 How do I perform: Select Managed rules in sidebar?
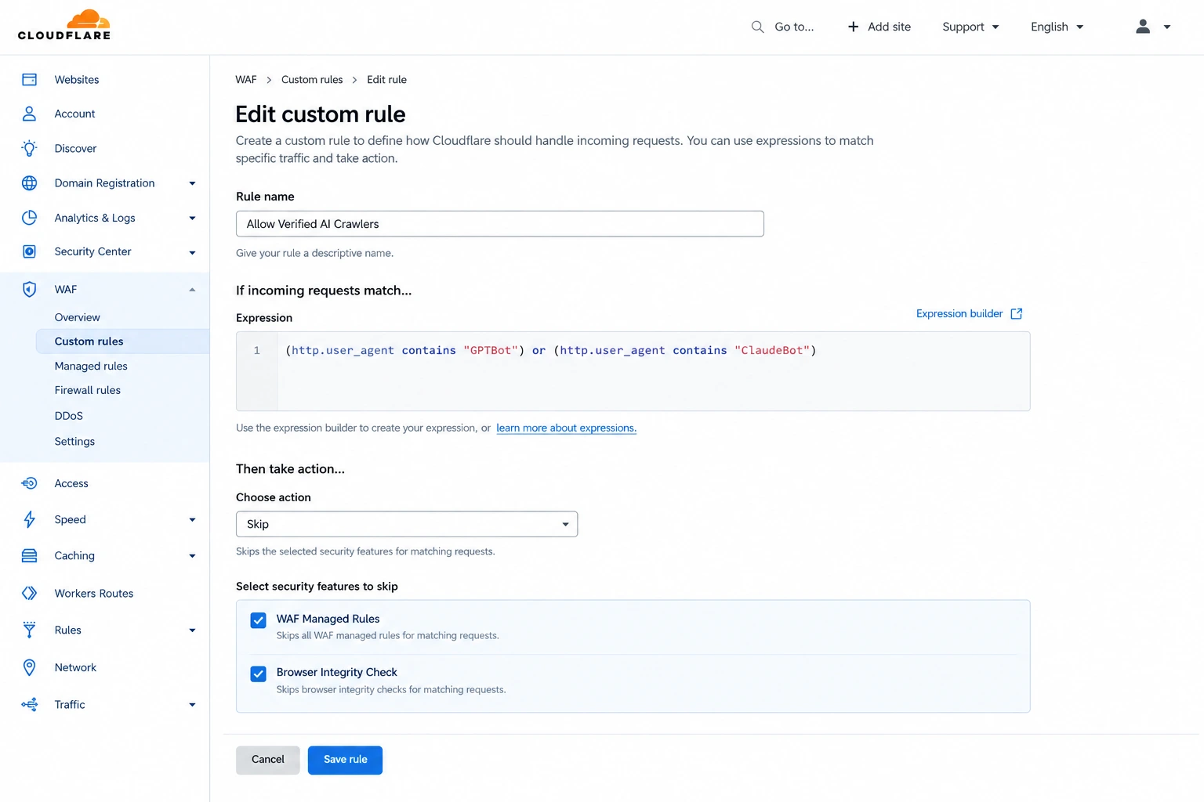(x=91, y=366)
